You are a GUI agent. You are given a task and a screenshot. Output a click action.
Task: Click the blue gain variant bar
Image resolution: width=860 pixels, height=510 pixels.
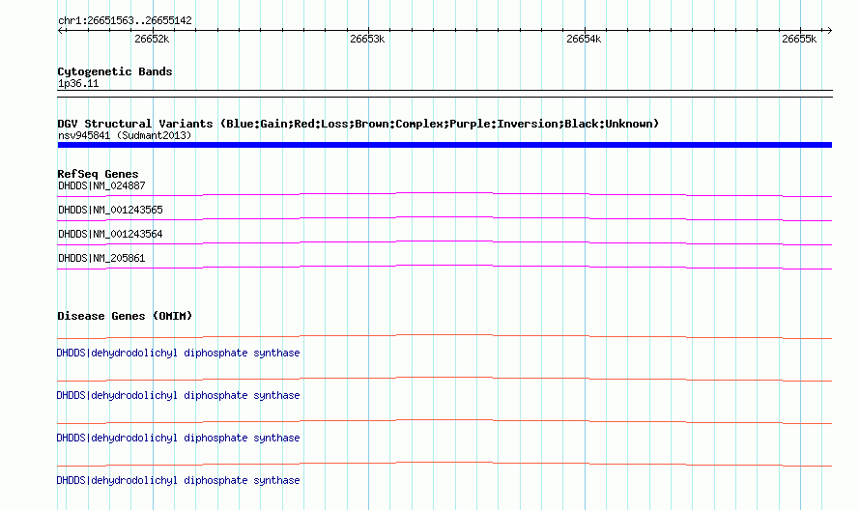coord(444,145)
